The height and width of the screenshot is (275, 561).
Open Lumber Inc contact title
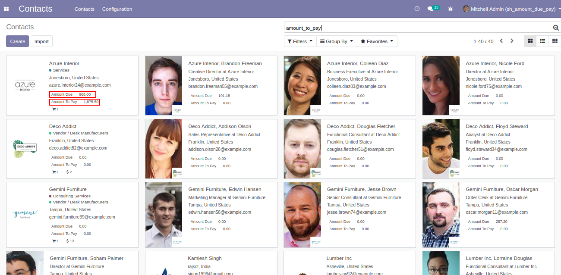coord(339,258)
